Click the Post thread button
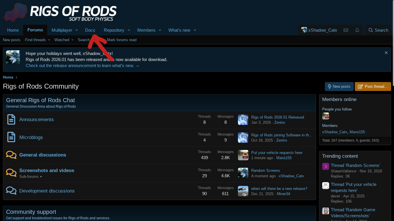Viewport: 394px width, 221px height. point(373,86)
